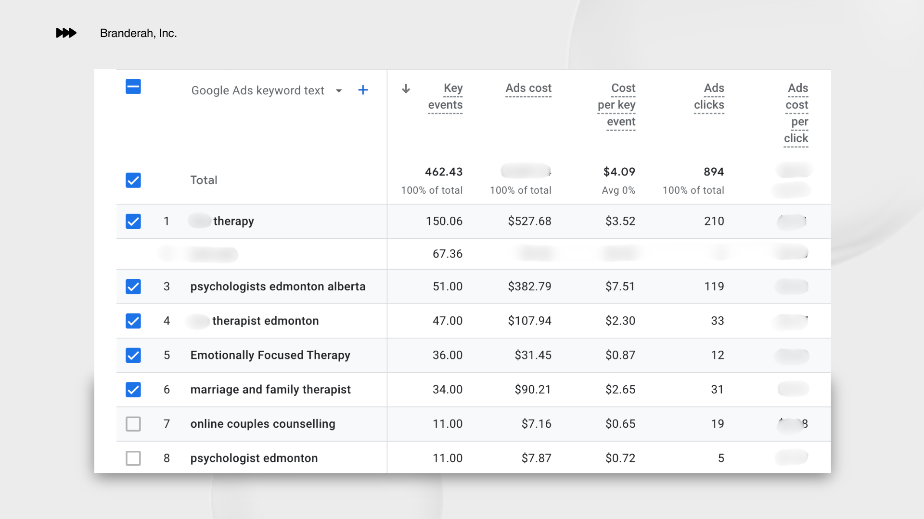Add a dimension with the plus icon
The width and height of the screenshot is (924, 519).
coord(363,90)
